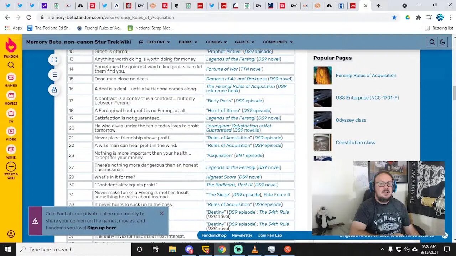The image size is (456, 256).
Task: Open the Apps shortcut in bookmarks bar
Action: pyautogui.click(x=14, y=28)
